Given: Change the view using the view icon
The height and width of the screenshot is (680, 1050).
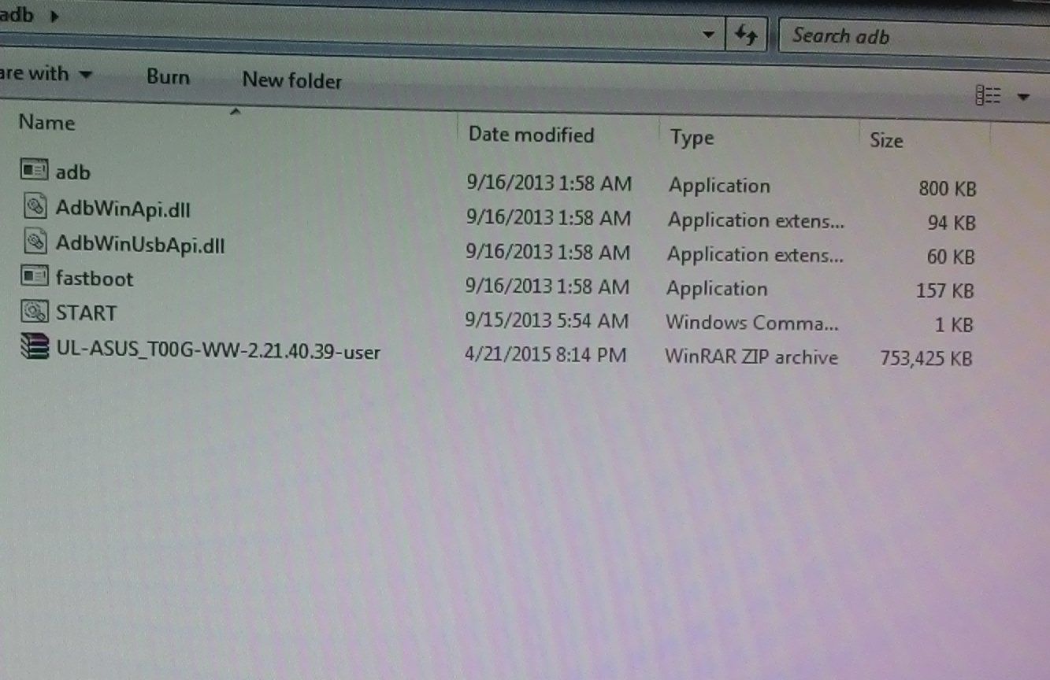Looking at the screenshot, I should pos(988,96).
